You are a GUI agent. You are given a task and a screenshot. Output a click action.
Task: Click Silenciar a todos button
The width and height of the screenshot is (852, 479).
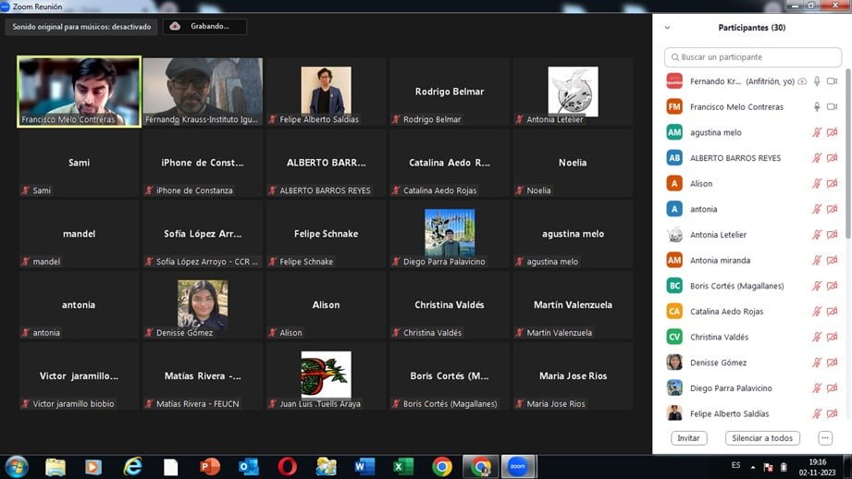(762, 438)
